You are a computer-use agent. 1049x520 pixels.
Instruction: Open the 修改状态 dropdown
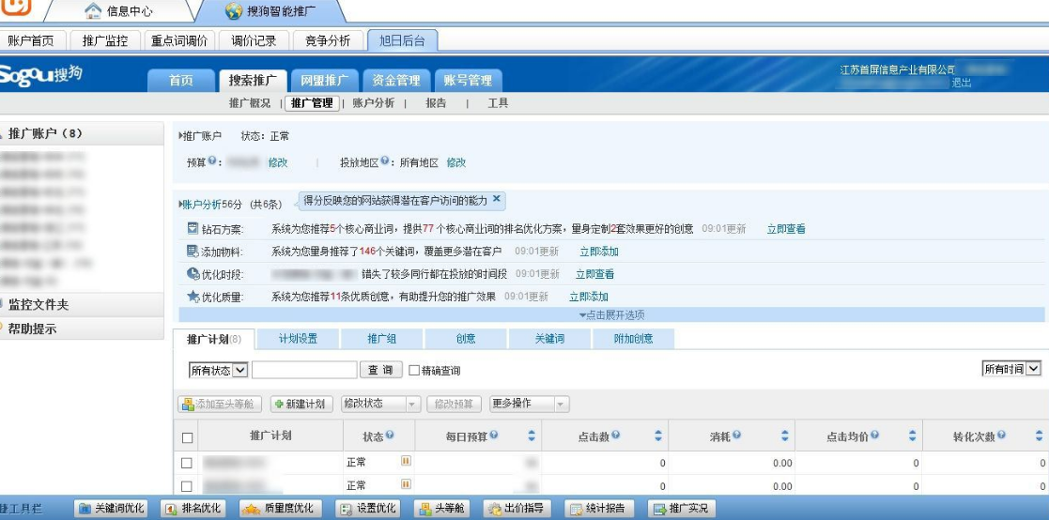tap(380, 405)
